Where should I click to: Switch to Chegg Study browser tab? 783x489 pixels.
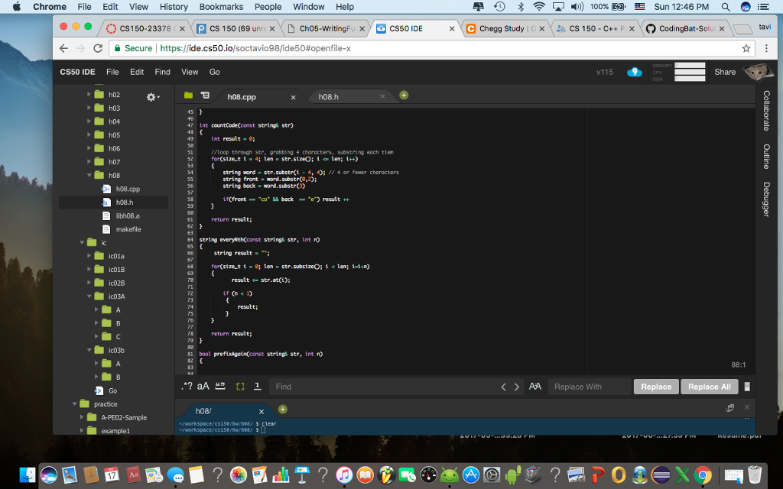[505, 28]
